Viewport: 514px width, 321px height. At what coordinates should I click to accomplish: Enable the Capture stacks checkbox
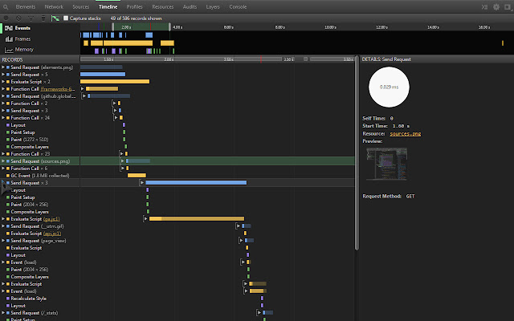tap(66, 17)
